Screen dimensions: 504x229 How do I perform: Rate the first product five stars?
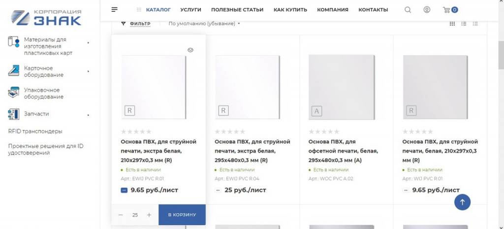(149, 131)
